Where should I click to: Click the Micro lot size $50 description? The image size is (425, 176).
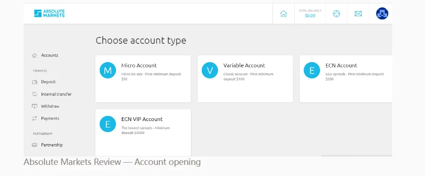(151, 77)
